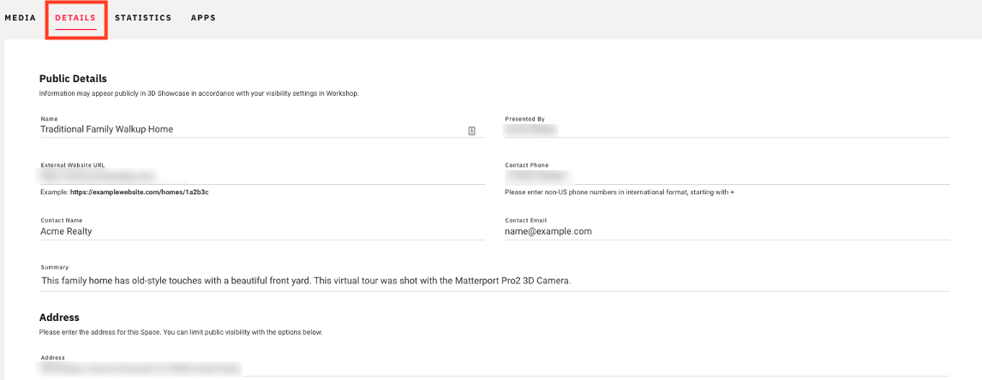Place cursor in the Summary text field
This screenshot has width=982, height=380.
[x=494, y=281]
